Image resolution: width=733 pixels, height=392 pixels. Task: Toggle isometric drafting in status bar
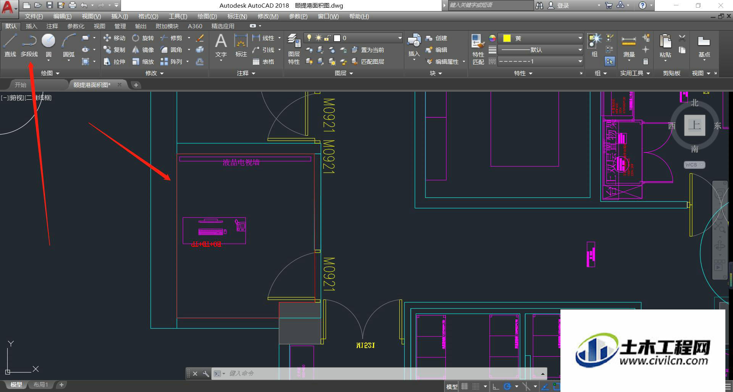point(526,386)
